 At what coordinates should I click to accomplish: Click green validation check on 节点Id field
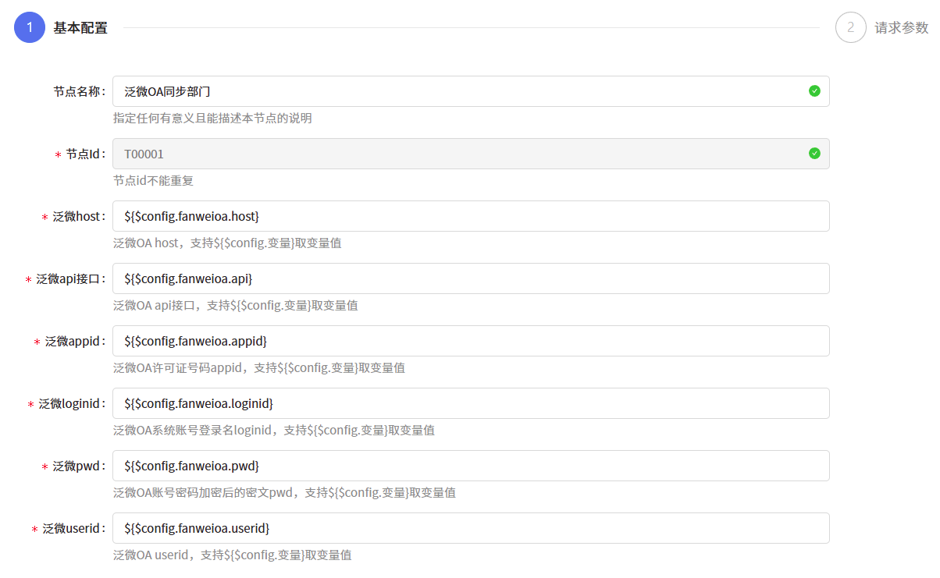814,153
